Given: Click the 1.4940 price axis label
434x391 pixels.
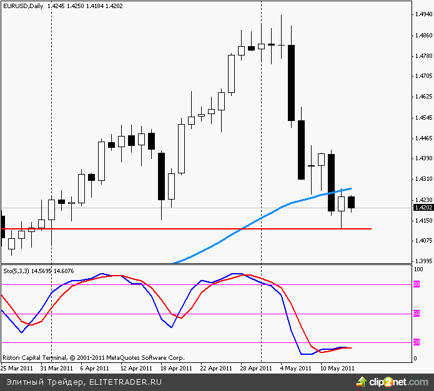Looking at the screenshot, I should tap(423, 14).
